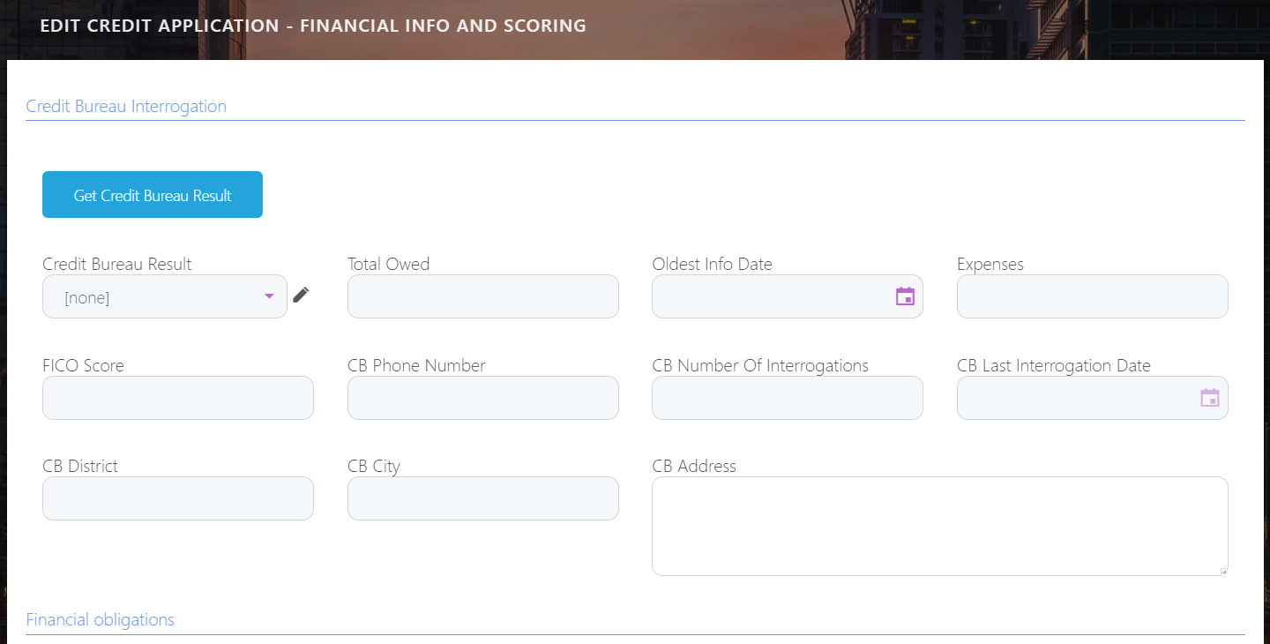The height and width of the screenshot is (644, 1270).
Task: Click the purple arrow in Credit Bureau Result
Action: click(270, 296)
